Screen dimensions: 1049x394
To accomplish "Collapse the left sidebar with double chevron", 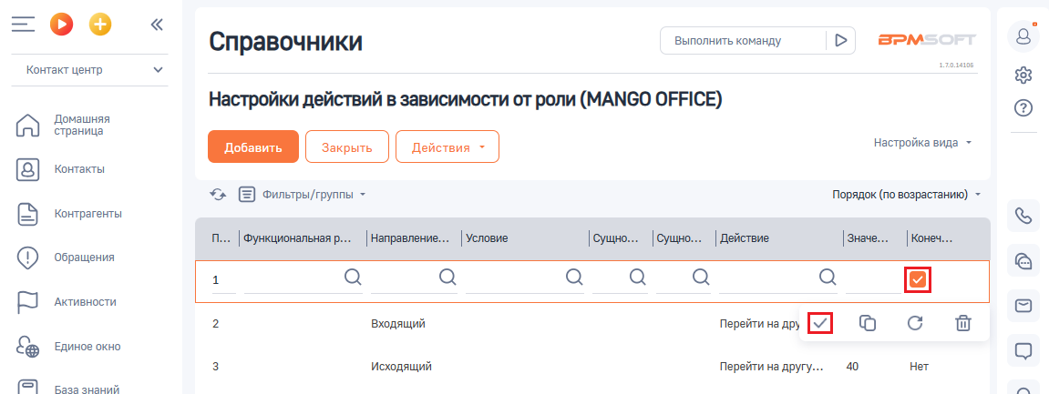I will [157, 25].
